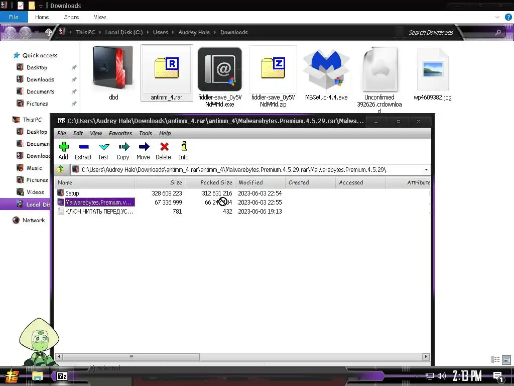Click the 7z taskbar button
The image size is (514, 386).
pyautogui.click(x=62, y=376)
